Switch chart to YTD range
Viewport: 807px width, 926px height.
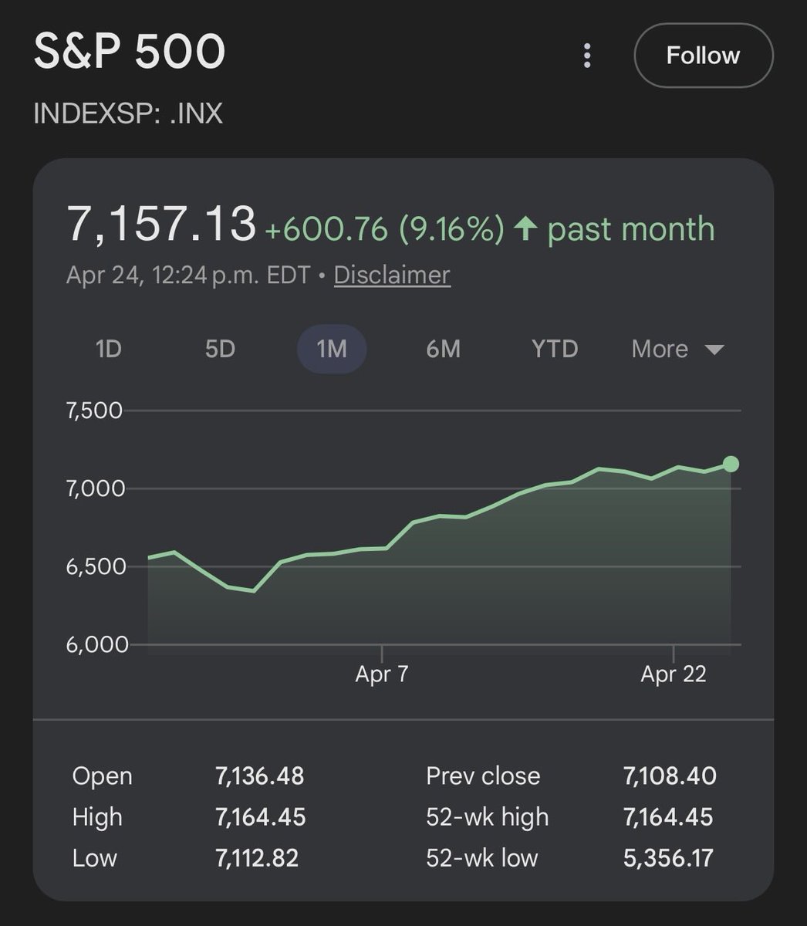(555, 349)
